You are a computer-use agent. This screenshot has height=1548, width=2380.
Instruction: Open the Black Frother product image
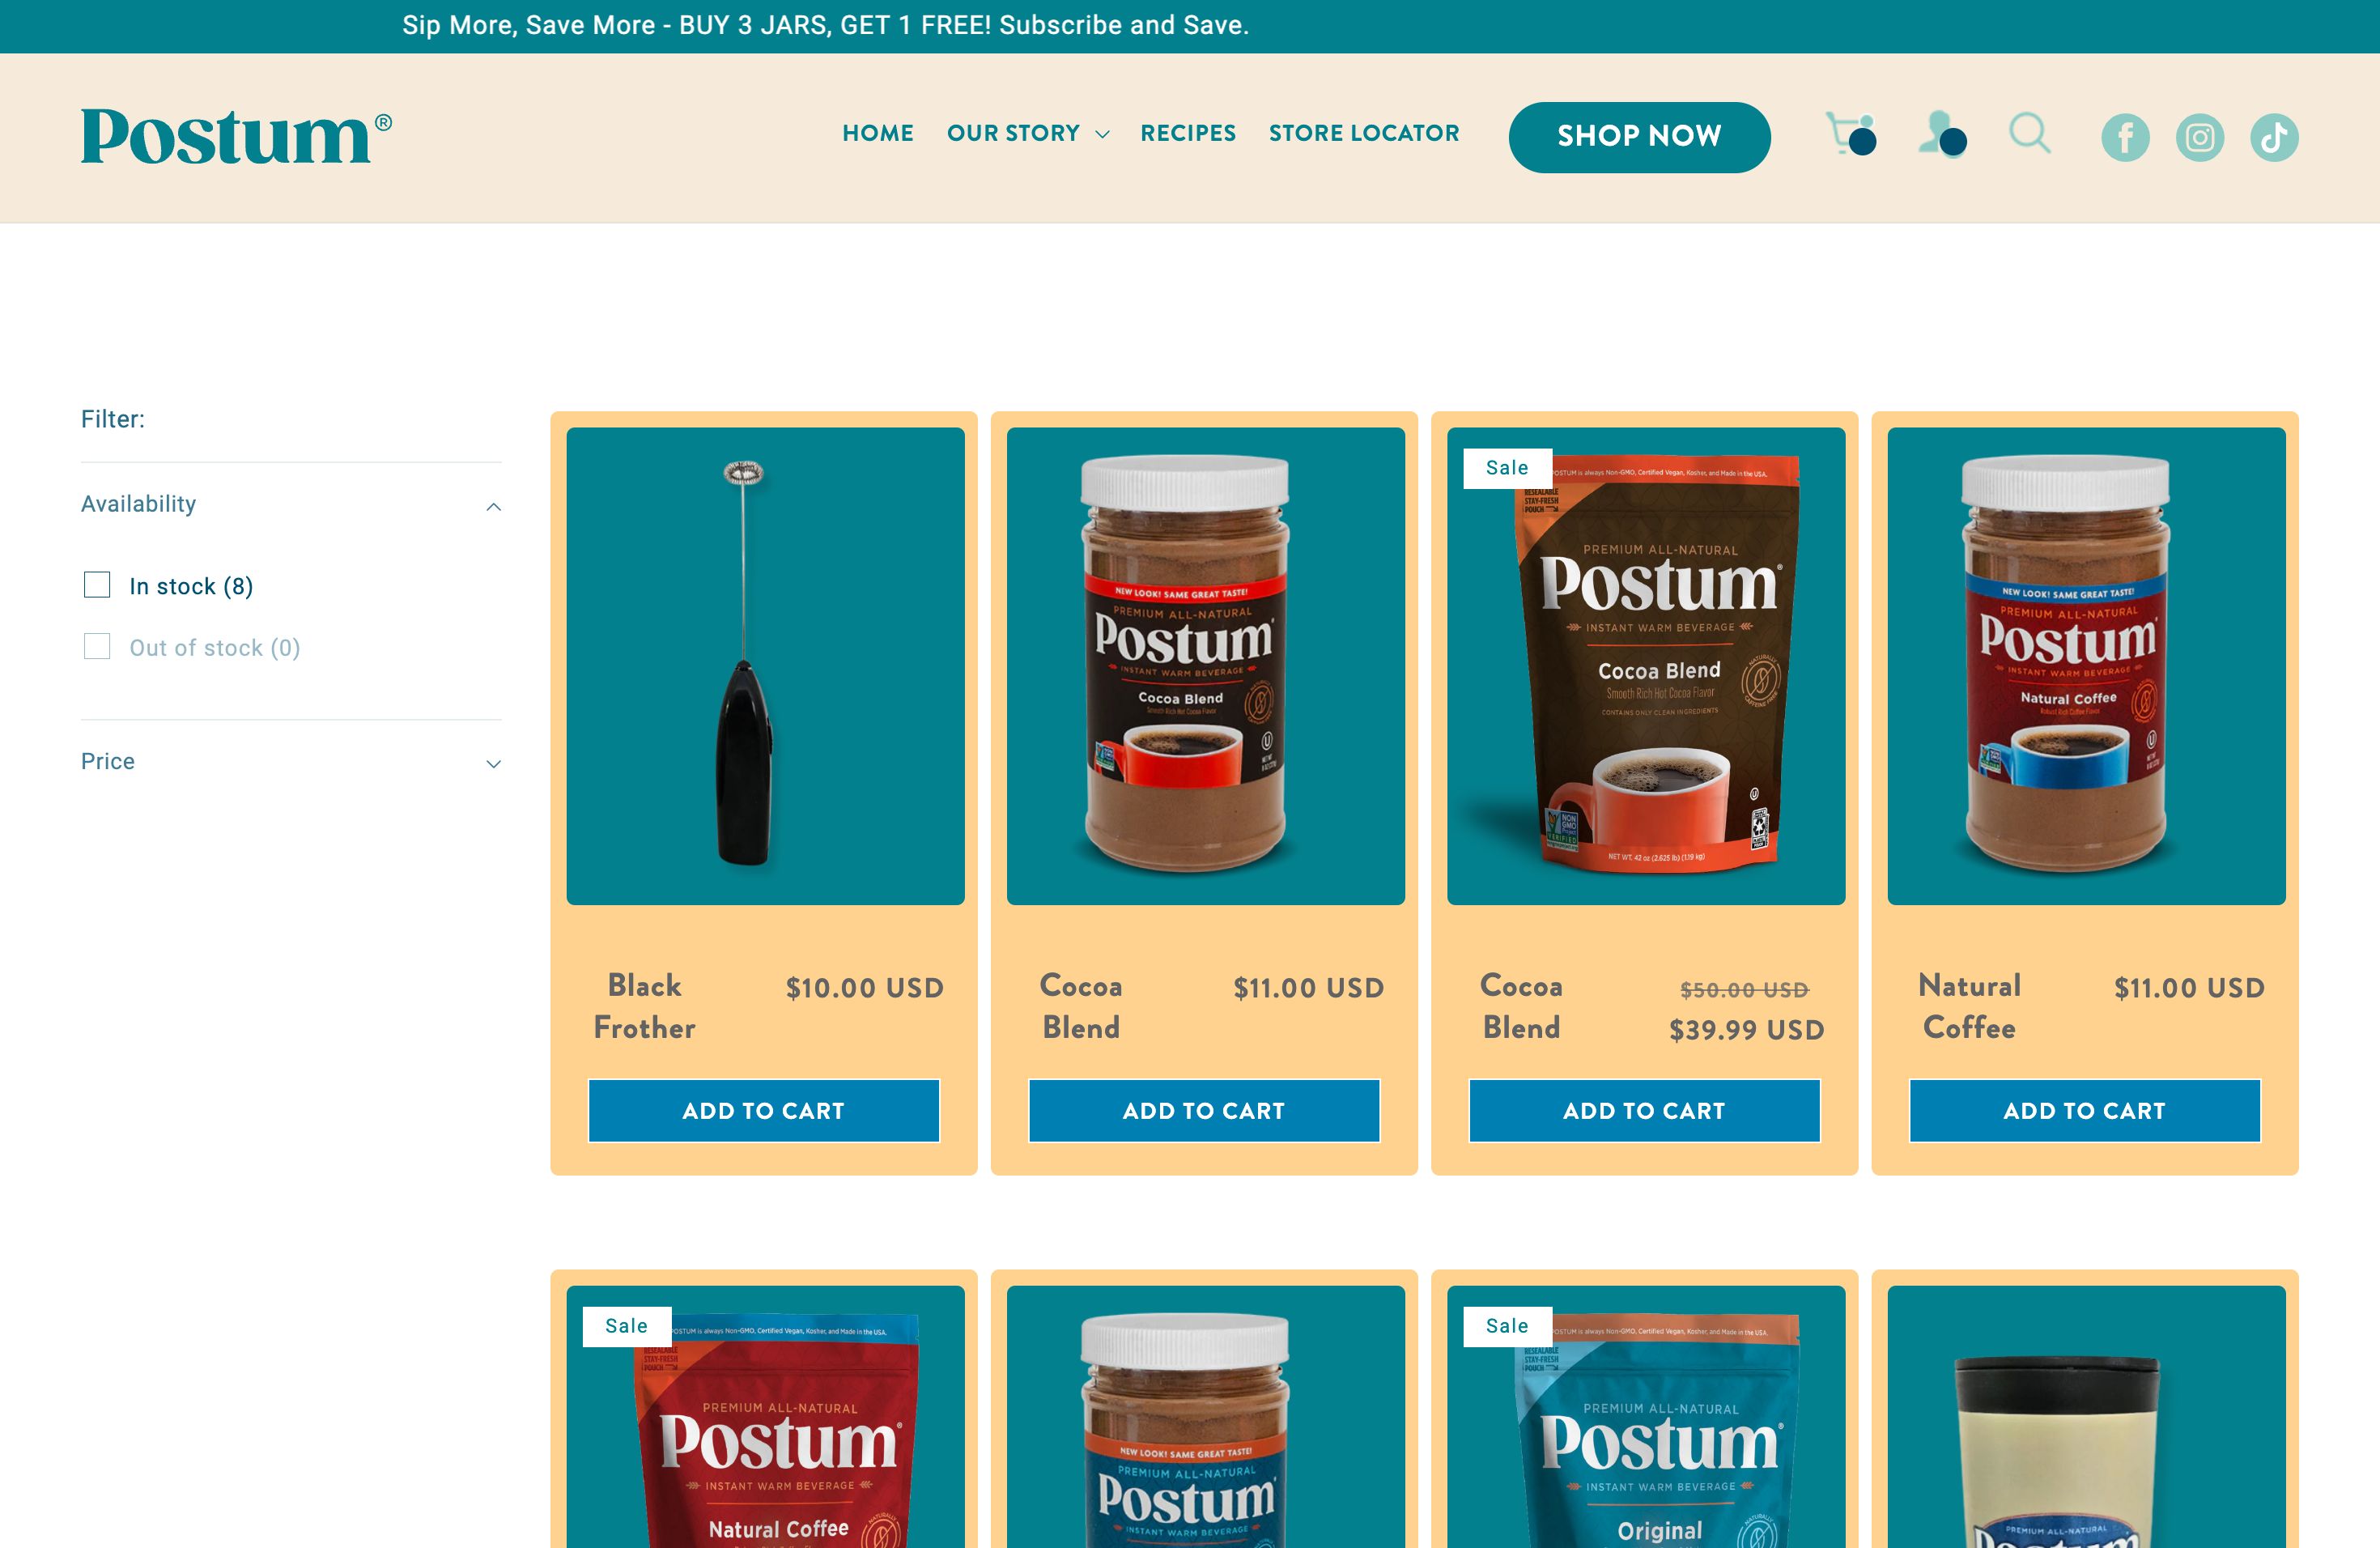tap(765, 666)
